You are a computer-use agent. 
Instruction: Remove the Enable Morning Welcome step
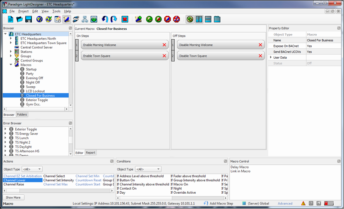click(x=164, y=45)
